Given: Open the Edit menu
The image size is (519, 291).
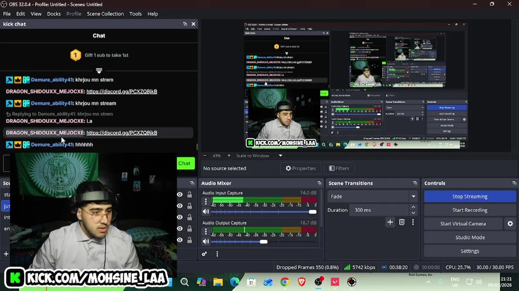Looking at the screenshot, I should point(21,14).
